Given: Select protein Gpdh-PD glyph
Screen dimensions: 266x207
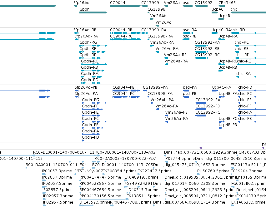Looking at the screenshot, I should 83,140.
